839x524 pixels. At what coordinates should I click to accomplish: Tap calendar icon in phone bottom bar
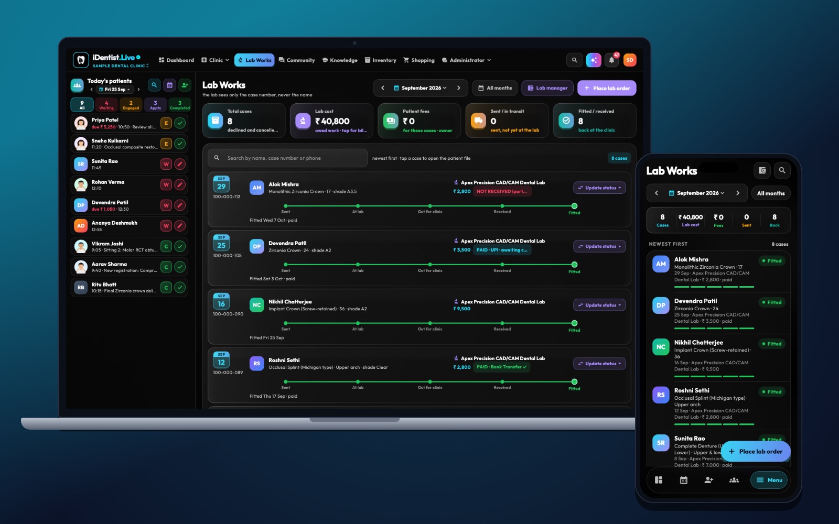coord(684,480)
